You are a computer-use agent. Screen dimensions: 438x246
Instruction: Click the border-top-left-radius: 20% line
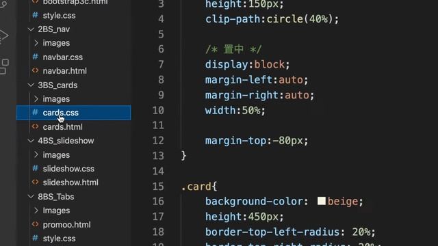pyautogui.click(x=290, y=232)
